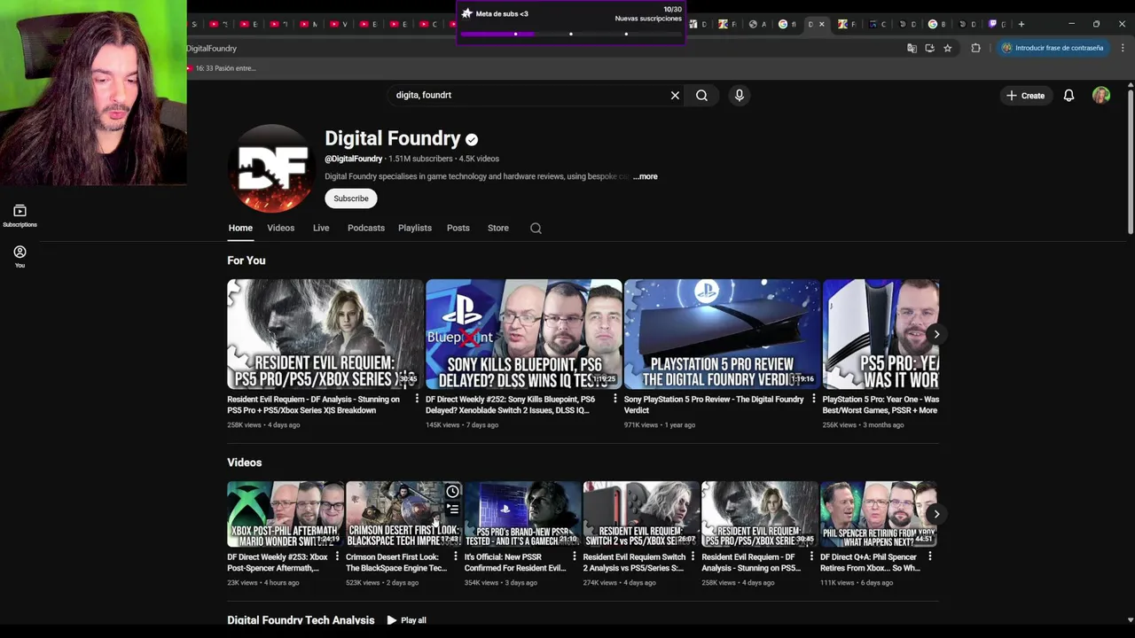Screen dimensions: 1135x638
Task: Start voice search with microphone
Action: pyautogui.click(x=739, y=95)
